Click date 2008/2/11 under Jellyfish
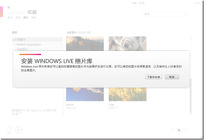 (x=71, y=108)
